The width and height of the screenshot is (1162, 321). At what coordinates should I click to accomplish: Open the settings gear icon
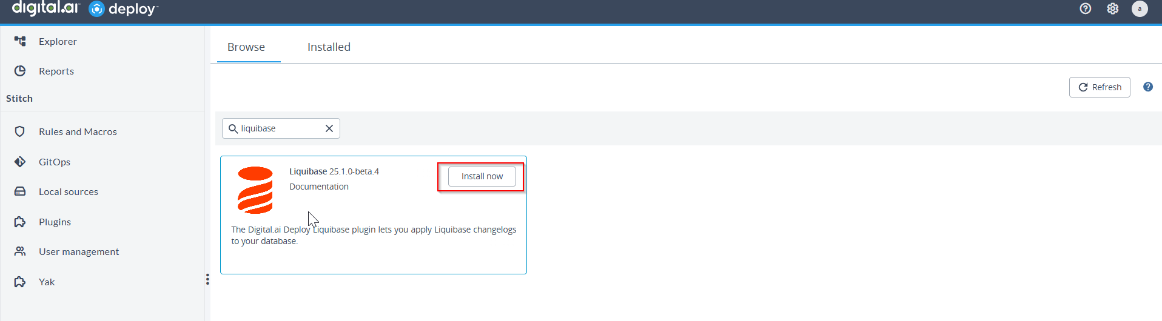tap(1113, 8)
